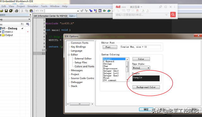Open the Edit menu
Viewport: 202px width, 117px height.
4,6
